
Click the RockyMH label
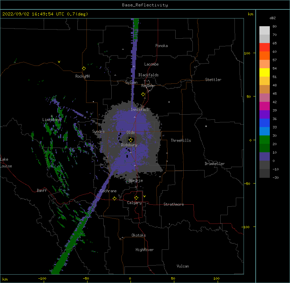pos(82,76)
